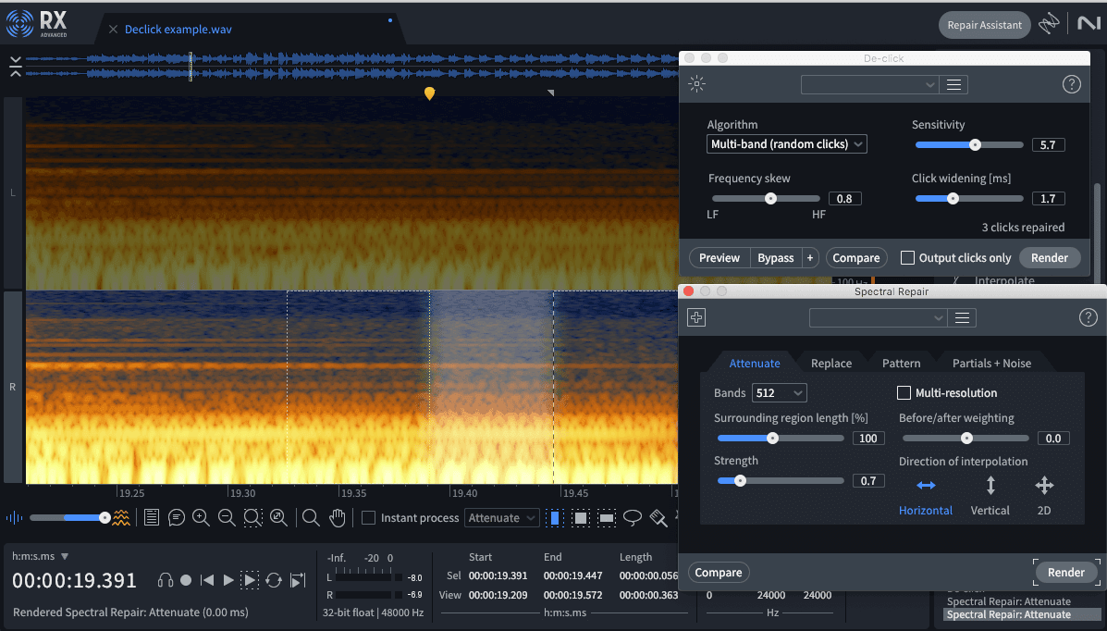Viewport: 1107px width, 631px height.
Task: Click Render in De-click window
Action: click(1049, 258)
